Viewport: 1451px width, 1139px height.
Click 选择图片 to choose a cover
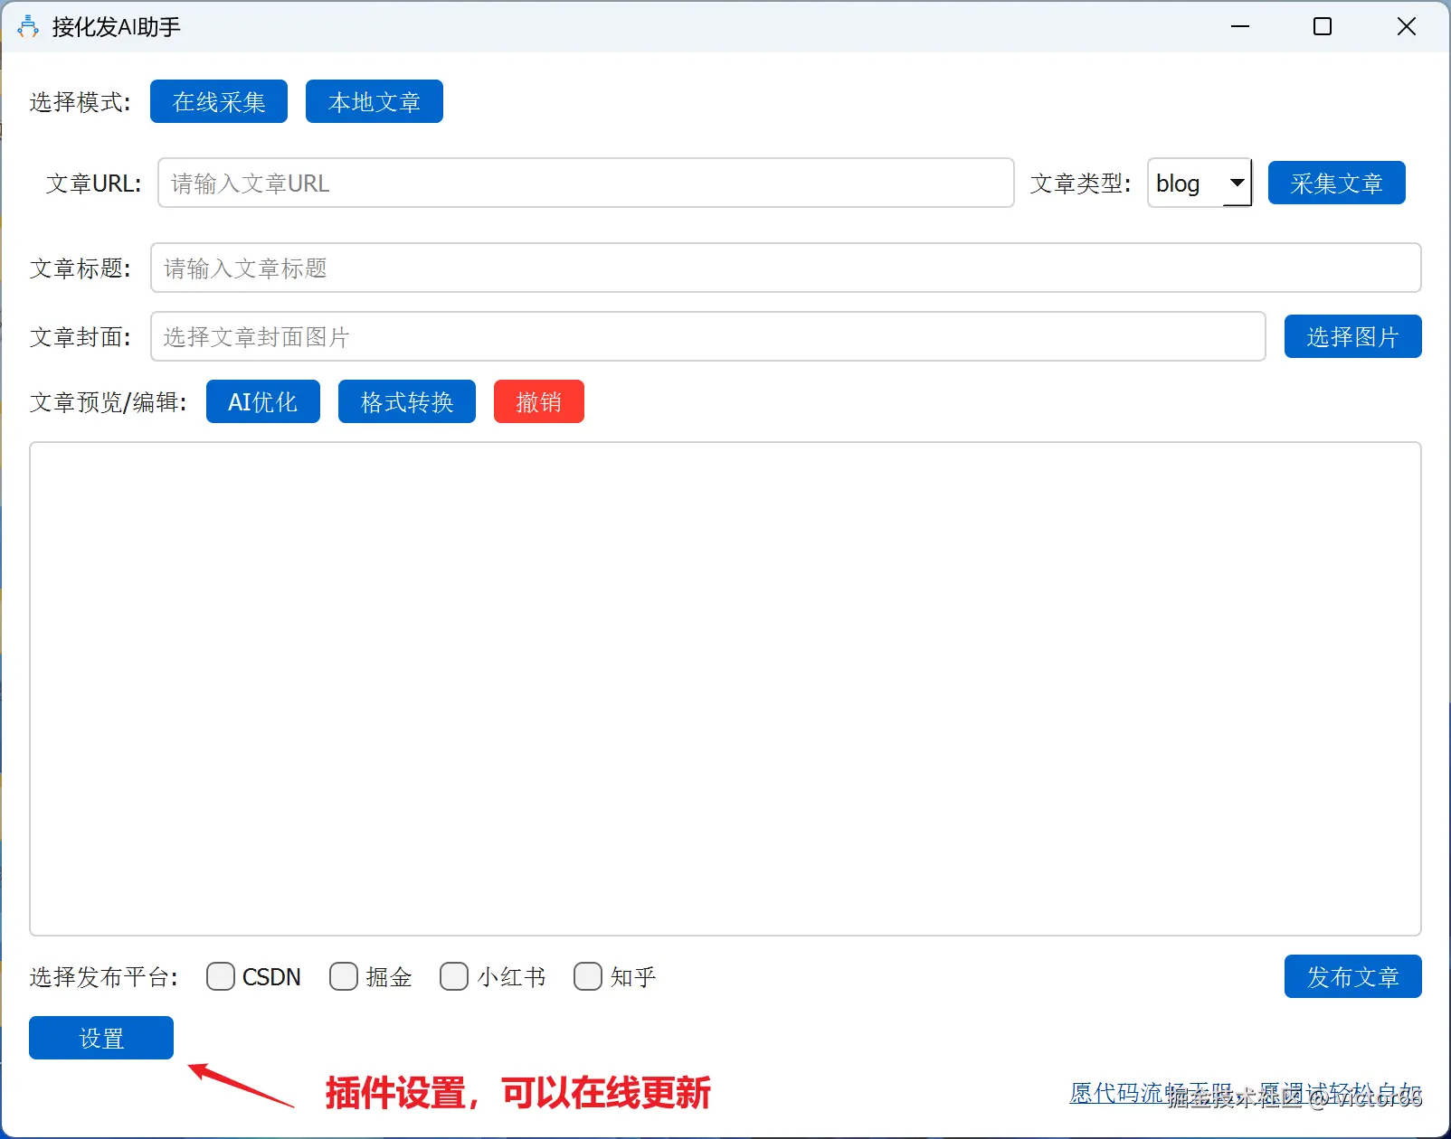[x=1353, y=336]
